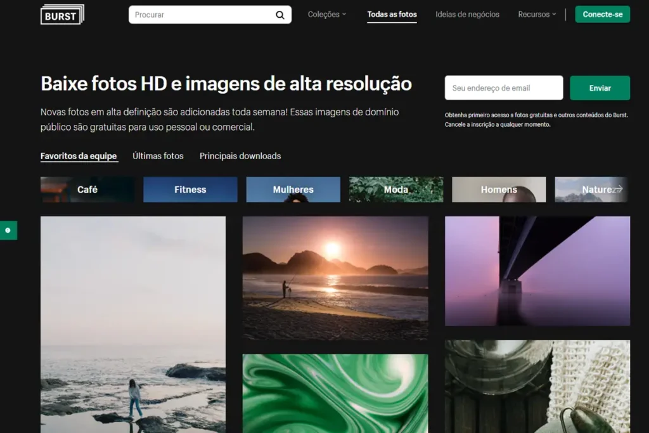
Task: Open the Moda category
Action: click(396, 190)
